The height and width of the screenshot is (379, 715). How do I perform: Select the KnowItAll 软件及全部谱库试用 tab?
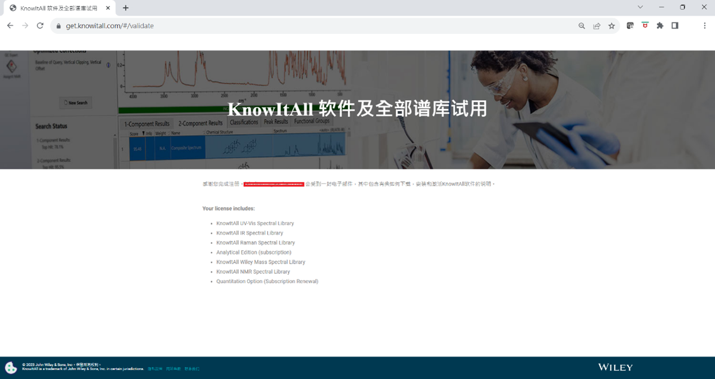tap(60, 8)
